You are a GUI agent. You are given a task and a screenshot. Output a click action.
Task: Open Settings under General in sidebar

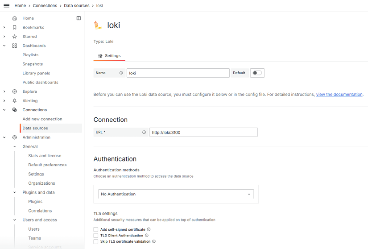36,174
